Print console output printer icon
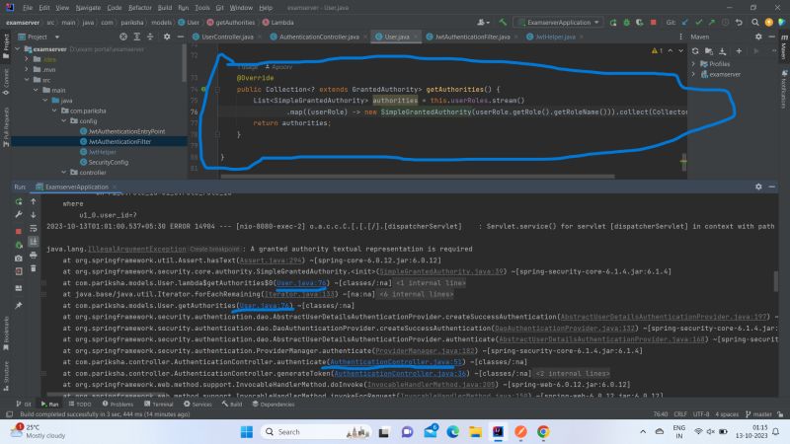 [x=34, y=256]
